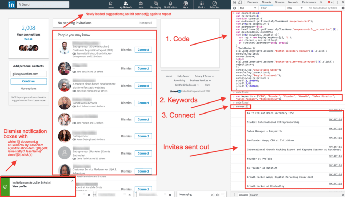Click the email field showing gilles@salesflare.com
Image resolution: width=345 pixels, height=197 pixels.
coord(28,74)
